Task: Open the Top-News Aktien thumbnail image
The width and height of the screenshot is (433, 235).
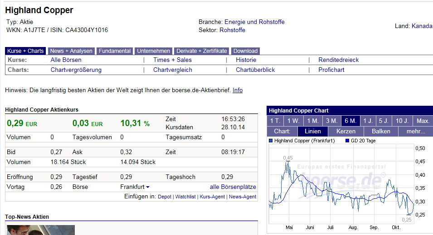Action: click(41, 230)
